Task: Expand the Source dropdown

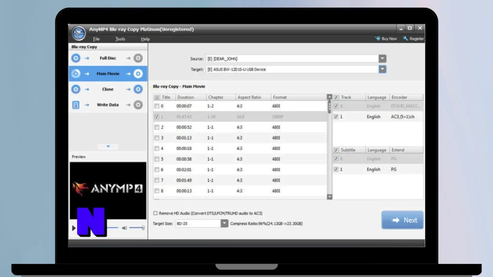Action: 382,59
